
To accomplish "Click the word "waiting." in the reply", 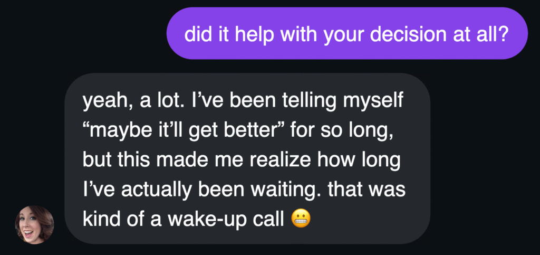I will click(284, 189).
